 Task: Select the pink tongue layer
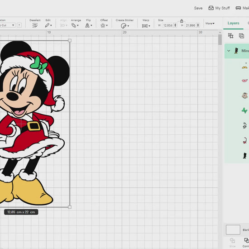coord(244,81)
